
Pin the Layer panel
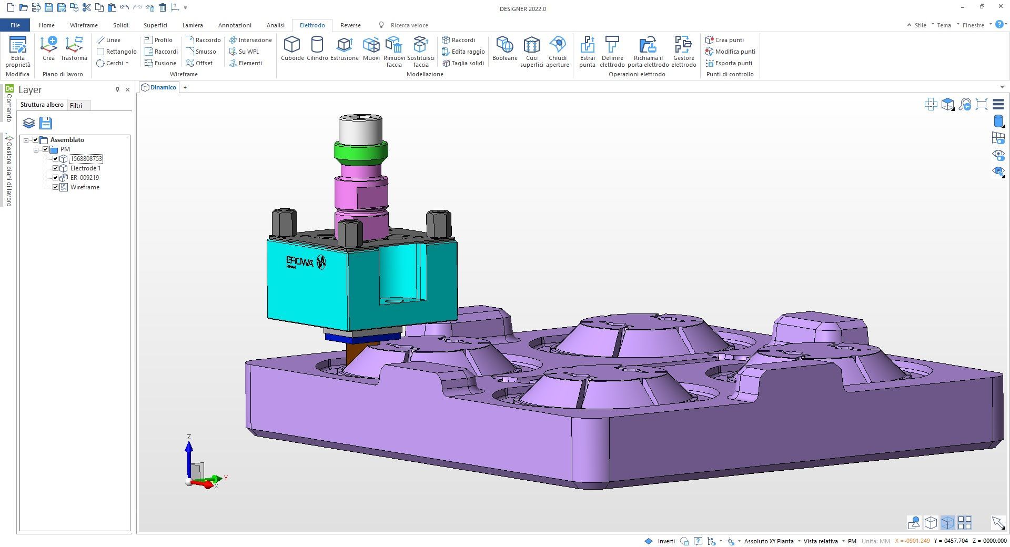(117, 89)
